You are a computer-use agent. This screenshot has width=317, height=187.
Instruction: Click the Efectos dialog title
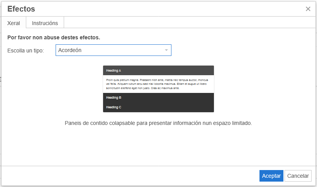point(21,9)
